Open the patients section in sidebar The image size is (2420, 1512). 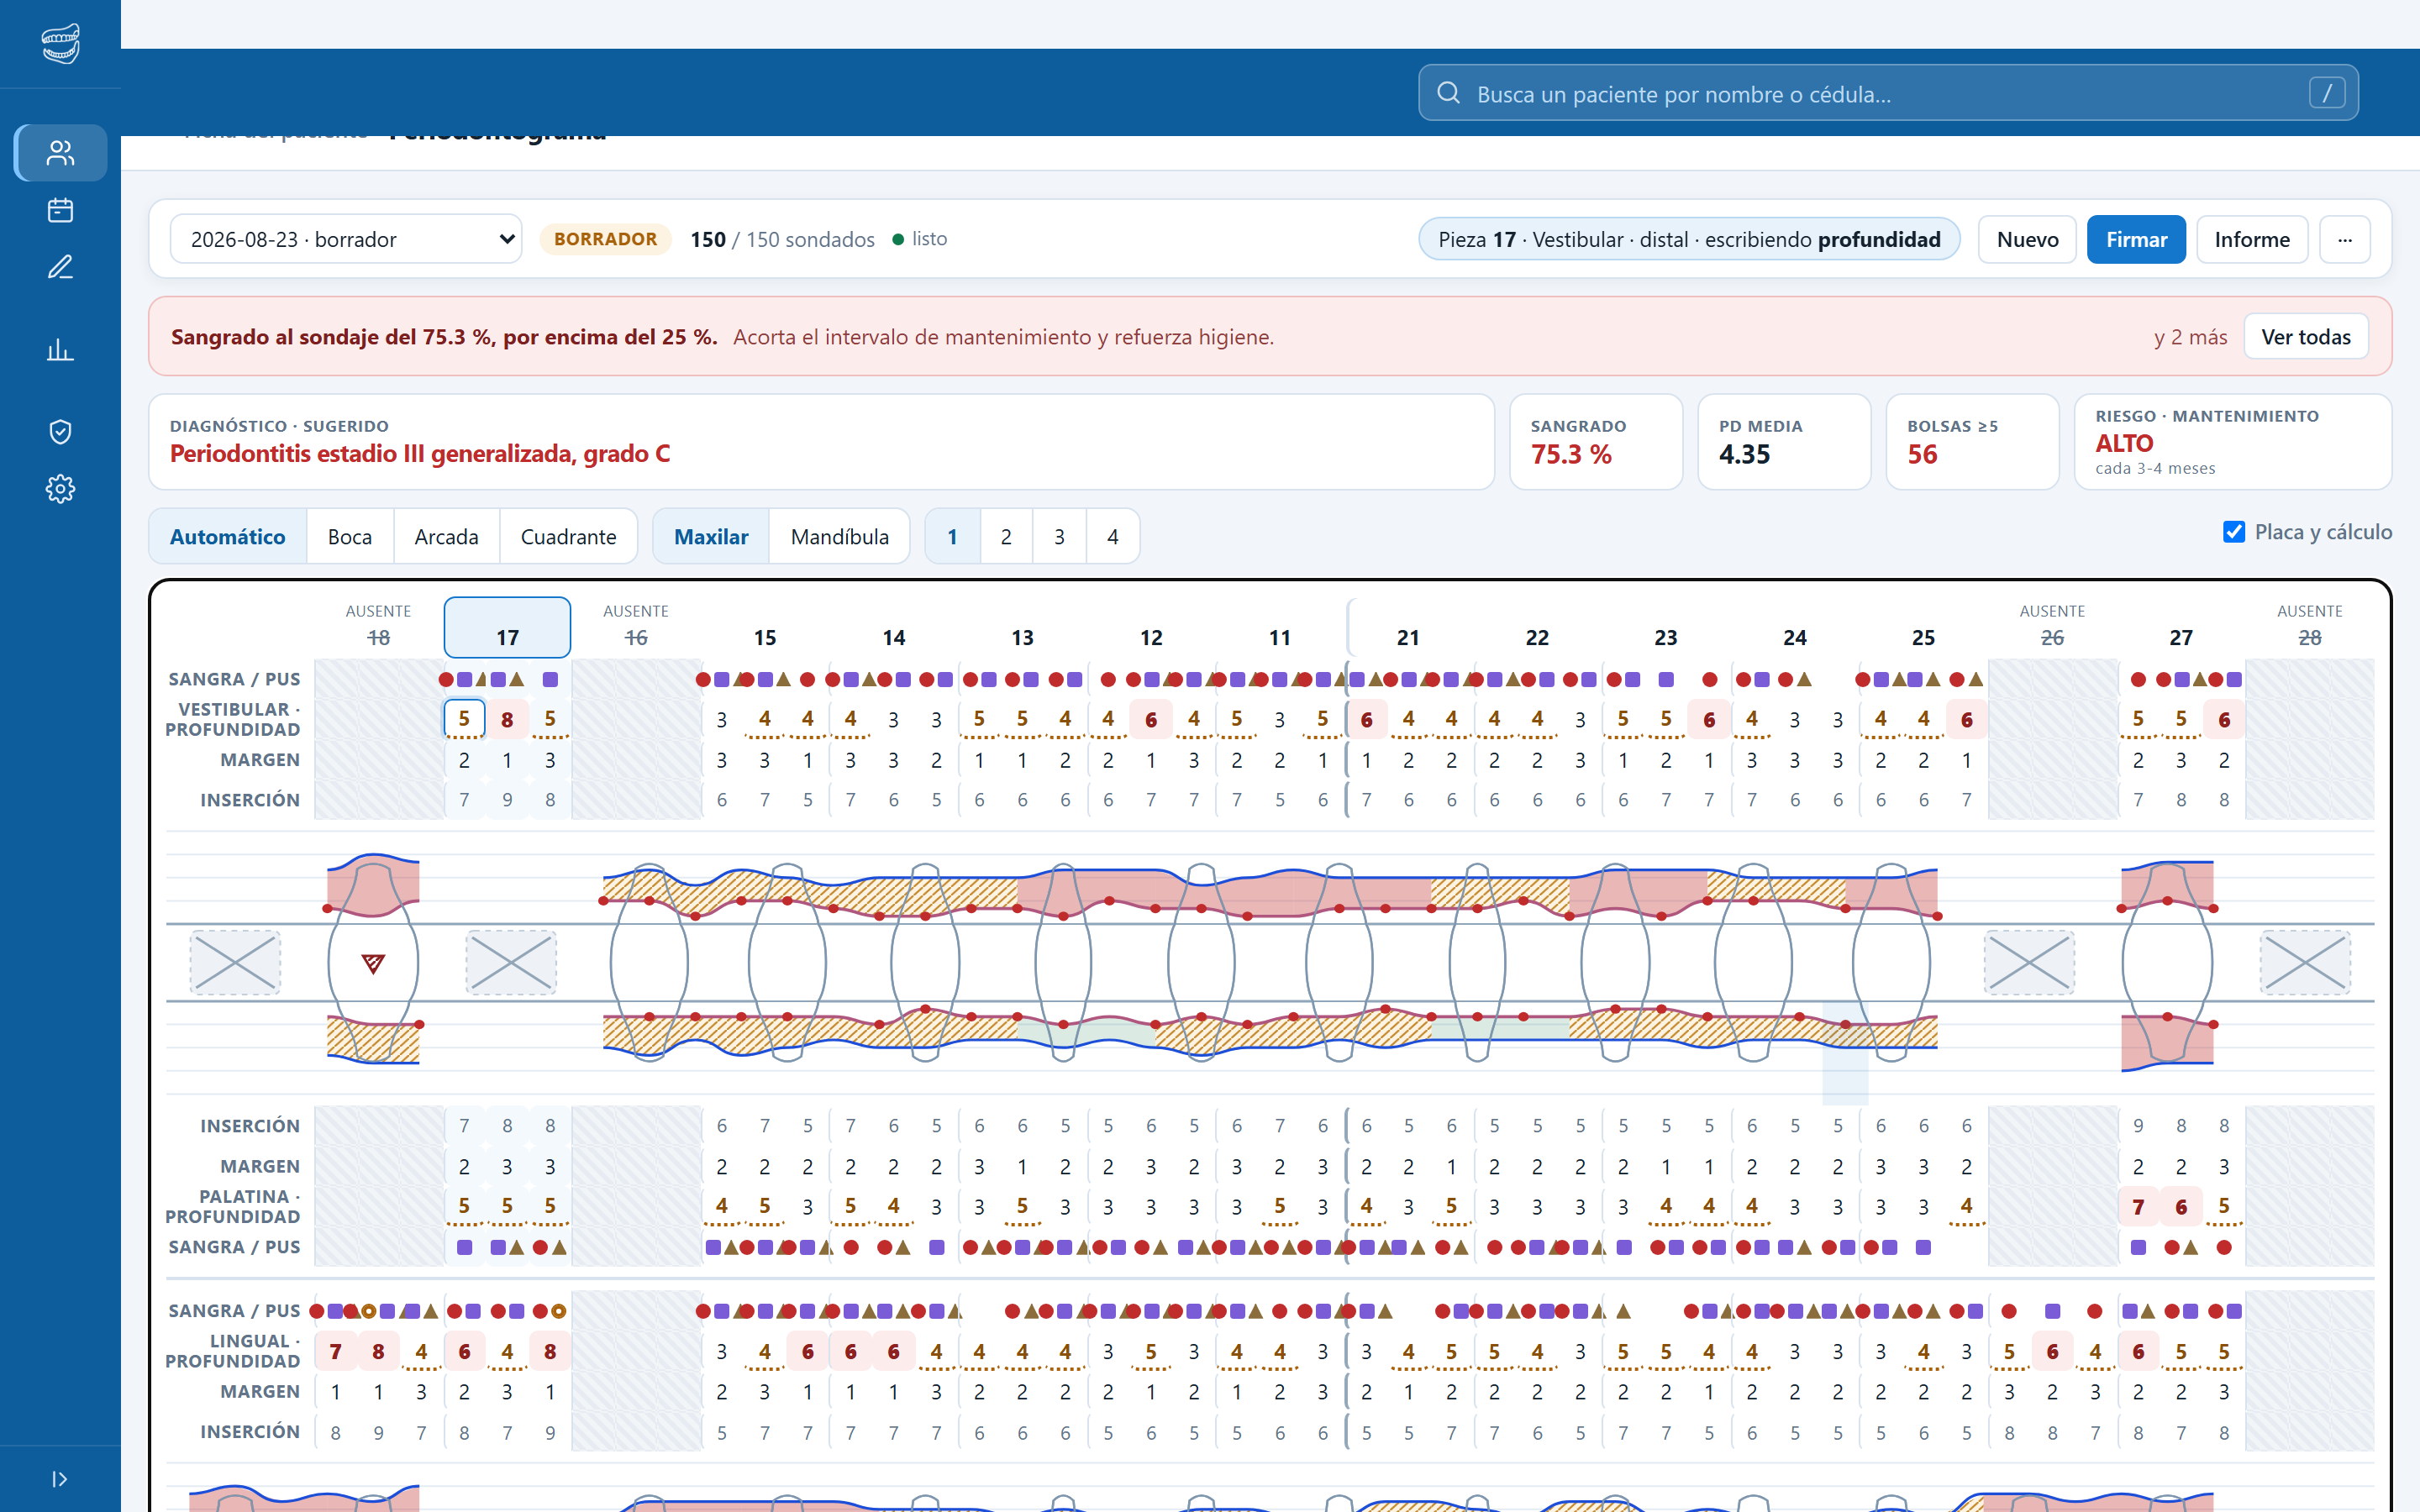coord(61,153)
